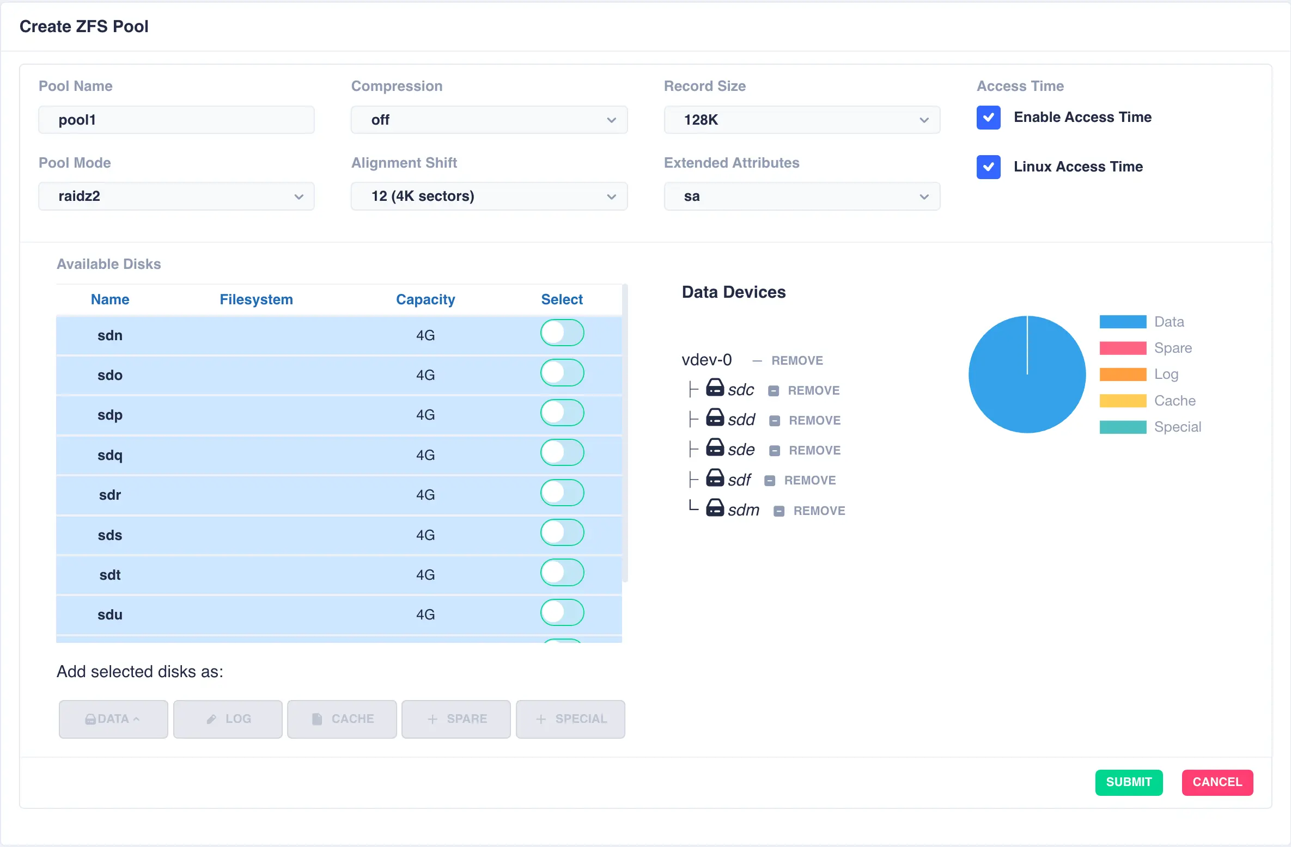Click the disk icon on DATA button
Screen dimensions: 1291x847
tap(90, 719)
